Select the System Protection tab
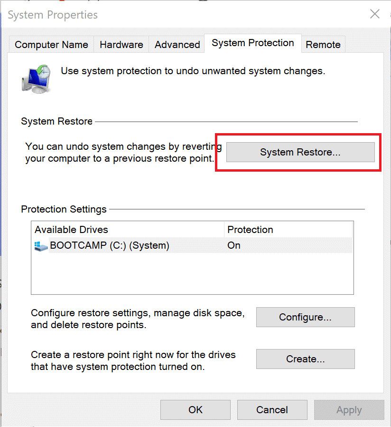This screenshot has width=391, height=427. tap(252, 43)
